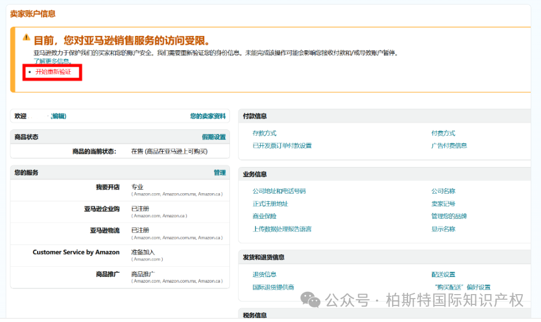Open 管理您的品牌 link
The image size is (541, 322).
449,216
